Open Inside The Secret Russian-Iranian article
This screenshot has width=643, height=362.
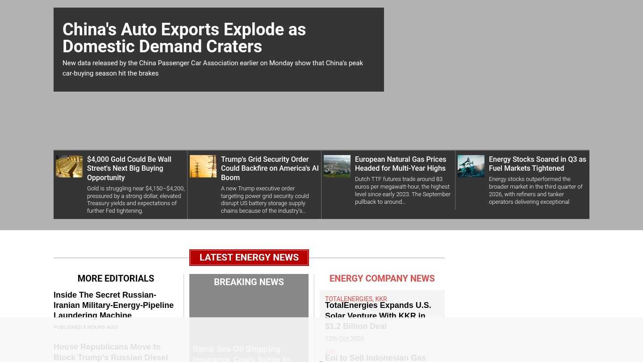pos(113,305)
